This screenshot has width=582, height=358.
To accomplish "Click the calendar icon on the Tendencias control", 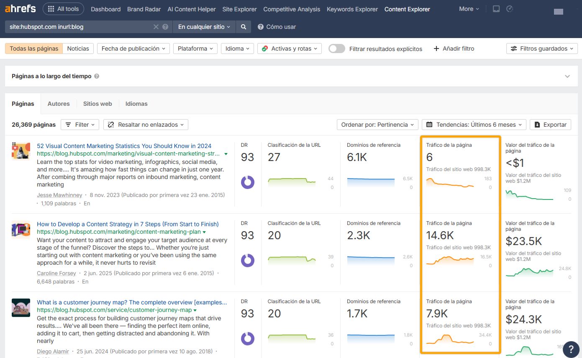I will pyautogui.click(x=430, y=124).
